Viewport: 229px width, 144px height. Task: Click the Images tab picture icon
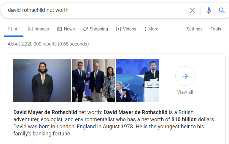click(x=30, y=29)
